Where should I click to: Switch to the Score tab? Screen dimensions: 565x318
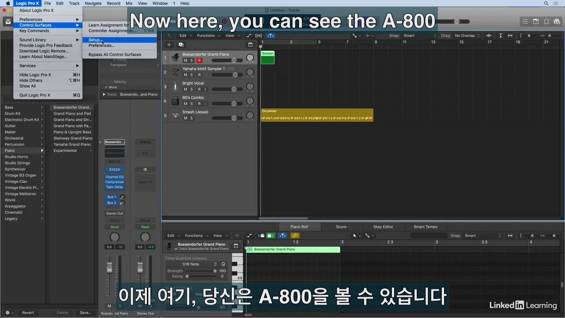(341, 227)
